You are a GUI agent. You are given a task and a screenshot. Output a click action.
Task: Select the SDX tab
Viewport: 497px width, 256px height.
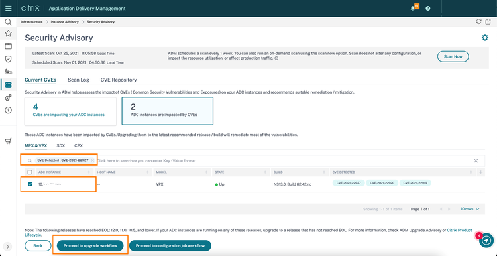[60, 146]
